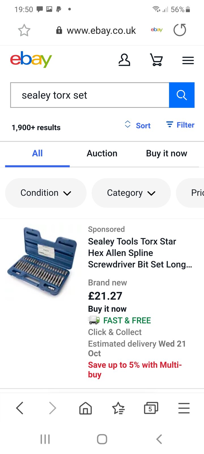
Task: Show open browser tabs counter
Action: coord(151,409)
